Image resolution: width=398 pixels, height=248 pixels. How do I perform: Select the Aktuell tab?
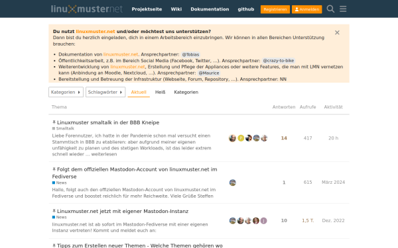[139, 92]
